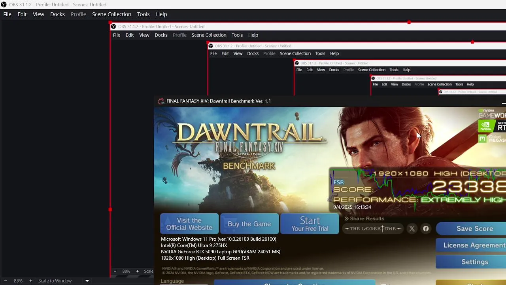Viewport: 506px width, 285px height.
Task: Click the Microsoft Windows 11 Pro system line
Action: tap(219, 239)
